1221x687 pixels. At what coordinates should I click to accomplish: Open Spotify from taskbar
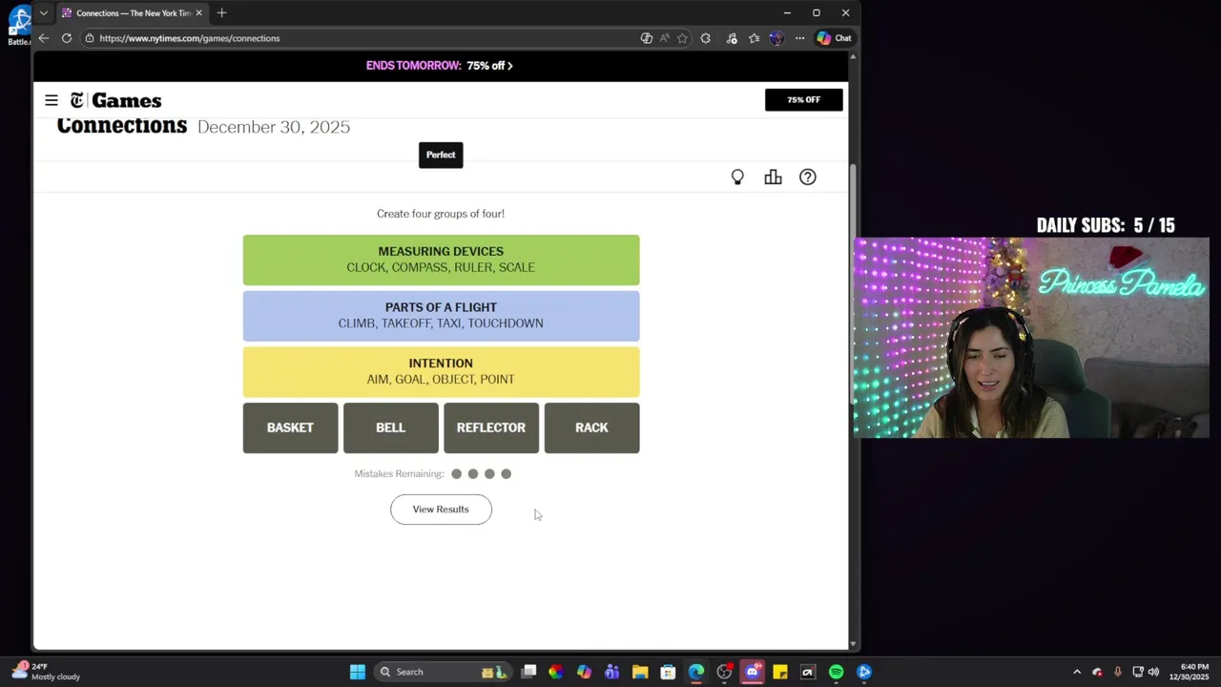coord(837,672)
